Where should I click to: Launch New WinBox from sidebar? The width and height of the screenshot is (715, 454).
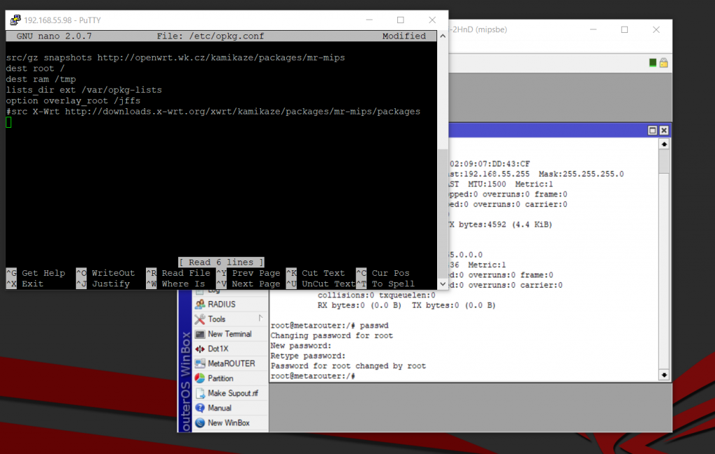[x=230, y=423]
